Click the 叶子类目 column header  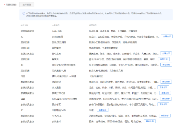click(93, 25)
